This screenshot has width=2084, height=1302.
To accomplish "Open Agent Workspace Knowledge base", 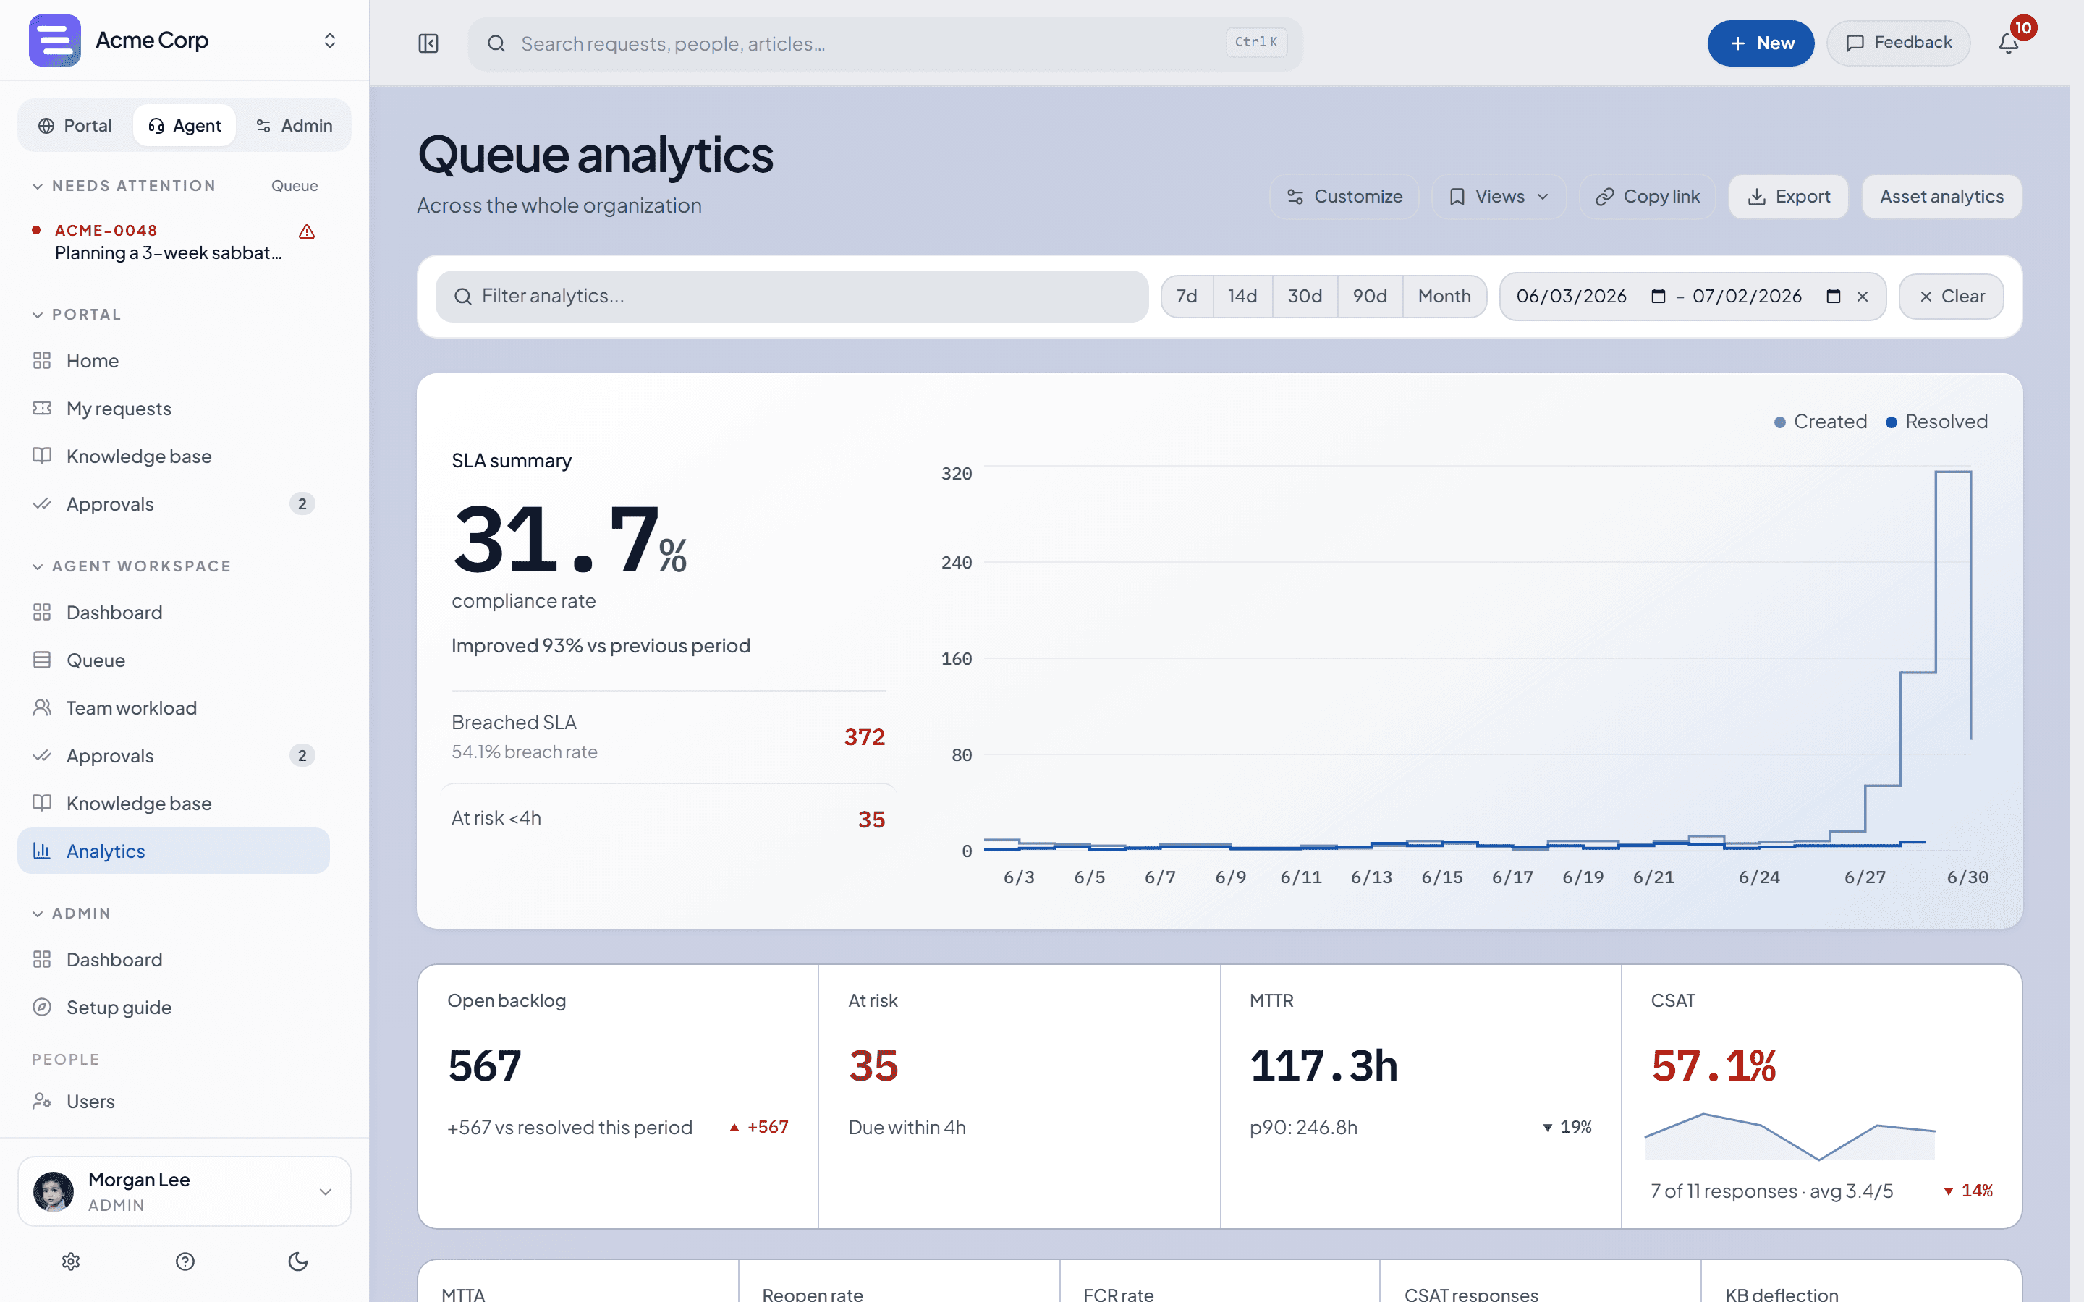I will tap(173, 804).
